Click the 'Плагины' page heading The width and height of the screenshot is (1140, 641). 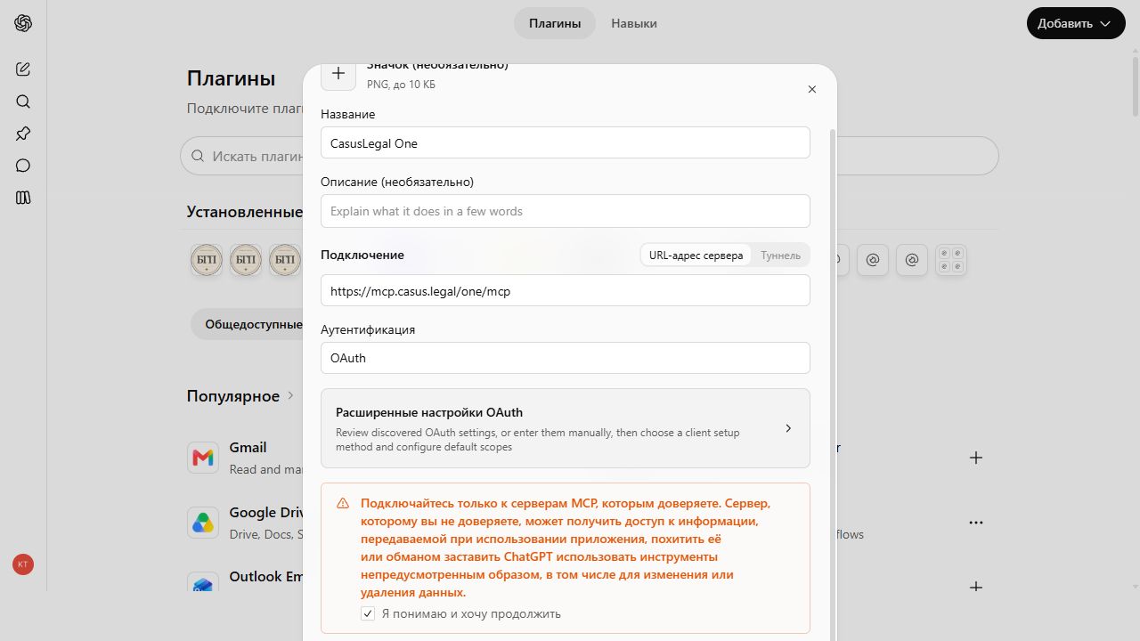(231, 78)
